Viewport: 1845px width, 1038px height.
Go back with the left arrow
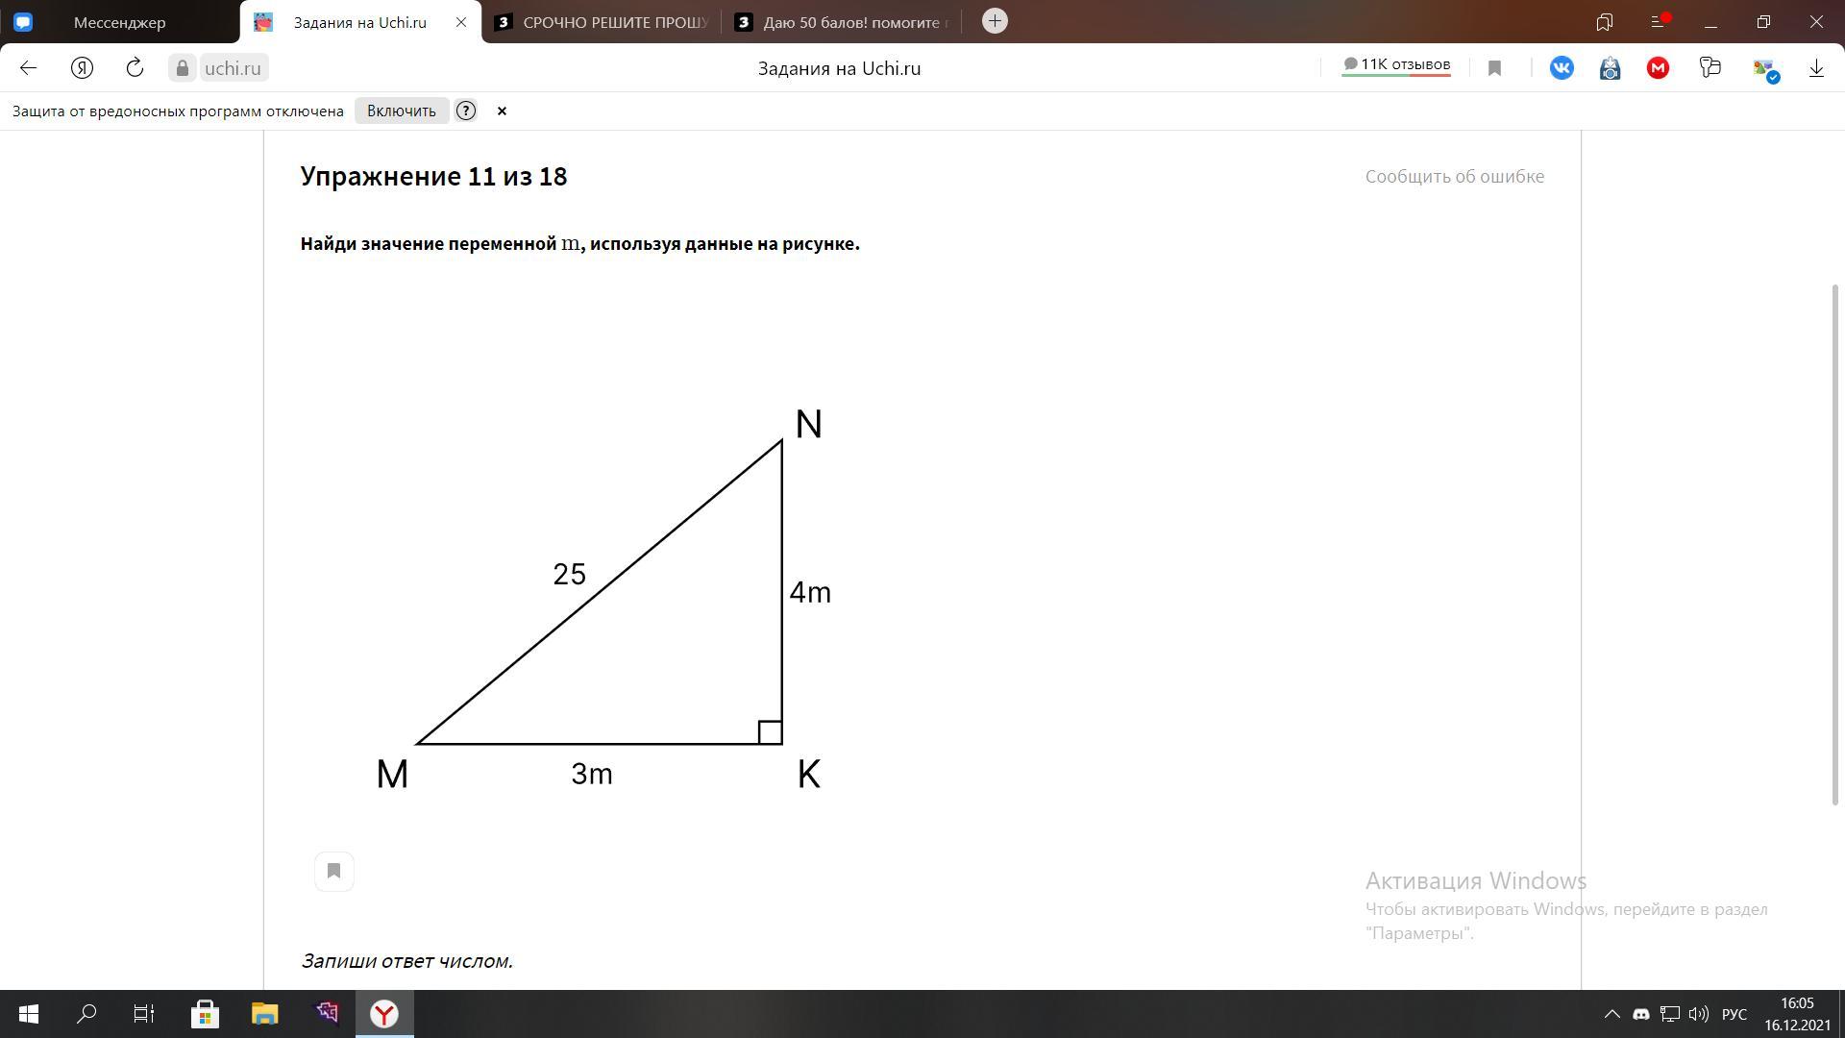[x=28, y=68]
